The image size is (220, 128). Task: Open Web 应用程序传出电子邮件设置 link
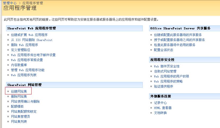[33, 55]
